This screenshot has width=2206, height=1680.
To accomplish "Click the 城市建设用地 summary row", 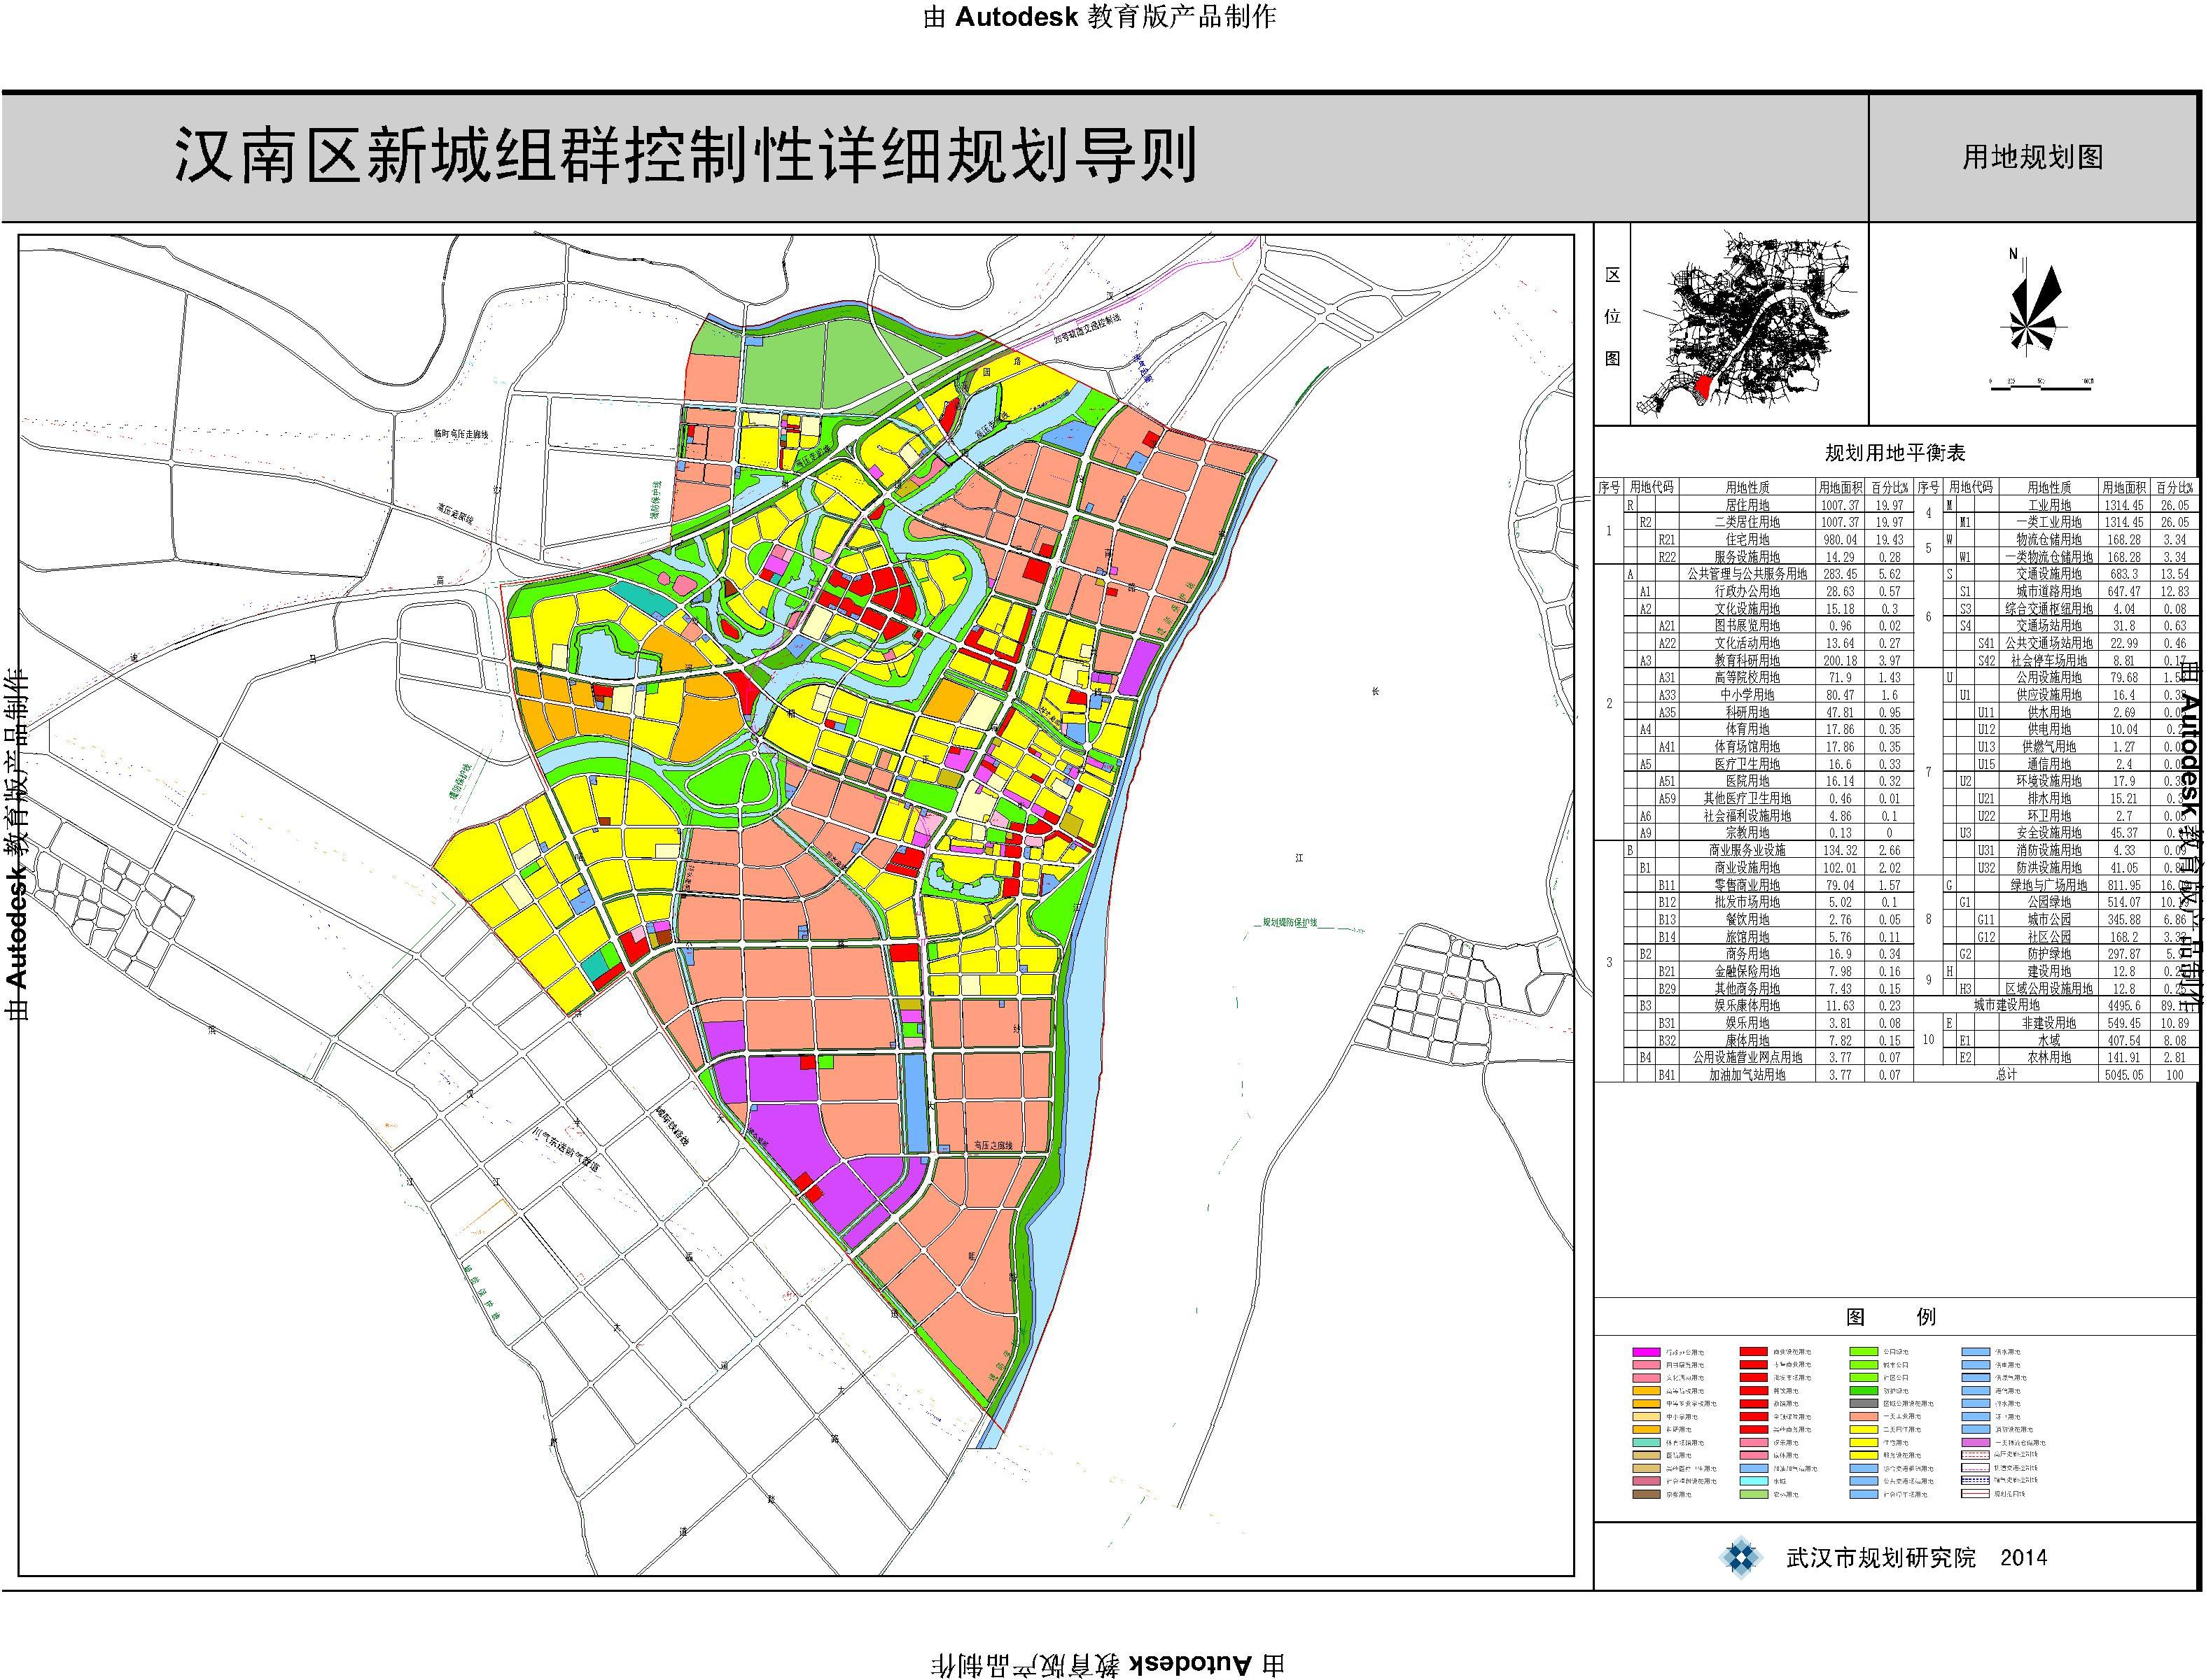I will coord(2006,1006).
